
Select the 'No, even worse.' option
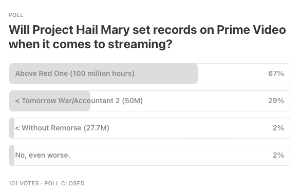pyautogui.click(x=150, y=156)
